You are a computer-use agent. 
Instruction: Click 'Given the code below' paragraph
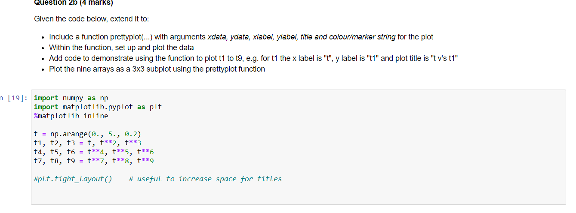click(92, 19)
